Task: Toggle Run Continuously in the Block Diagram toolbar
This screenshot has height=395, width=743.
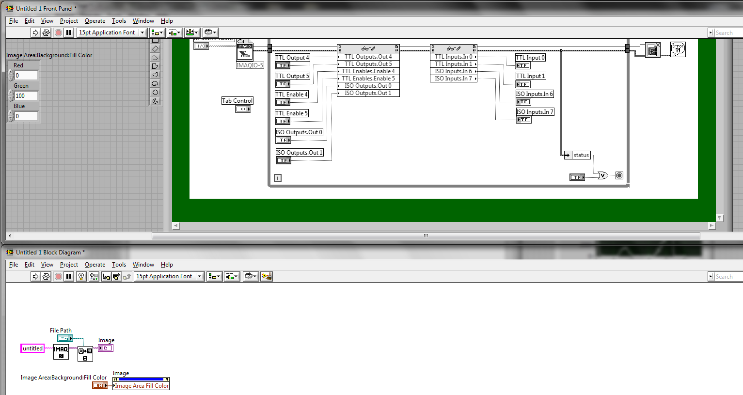Action: click(46, 276)
